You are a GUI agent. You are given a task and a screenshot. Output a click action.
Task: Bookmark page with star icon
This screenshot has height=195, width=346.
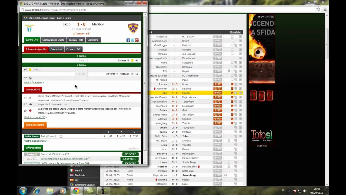318,9
